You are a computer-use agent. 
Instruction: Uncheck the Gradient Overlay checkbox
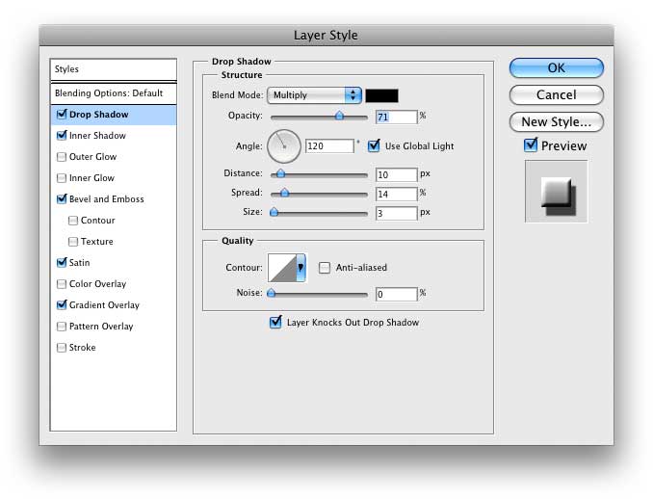[x=62, y=305]
